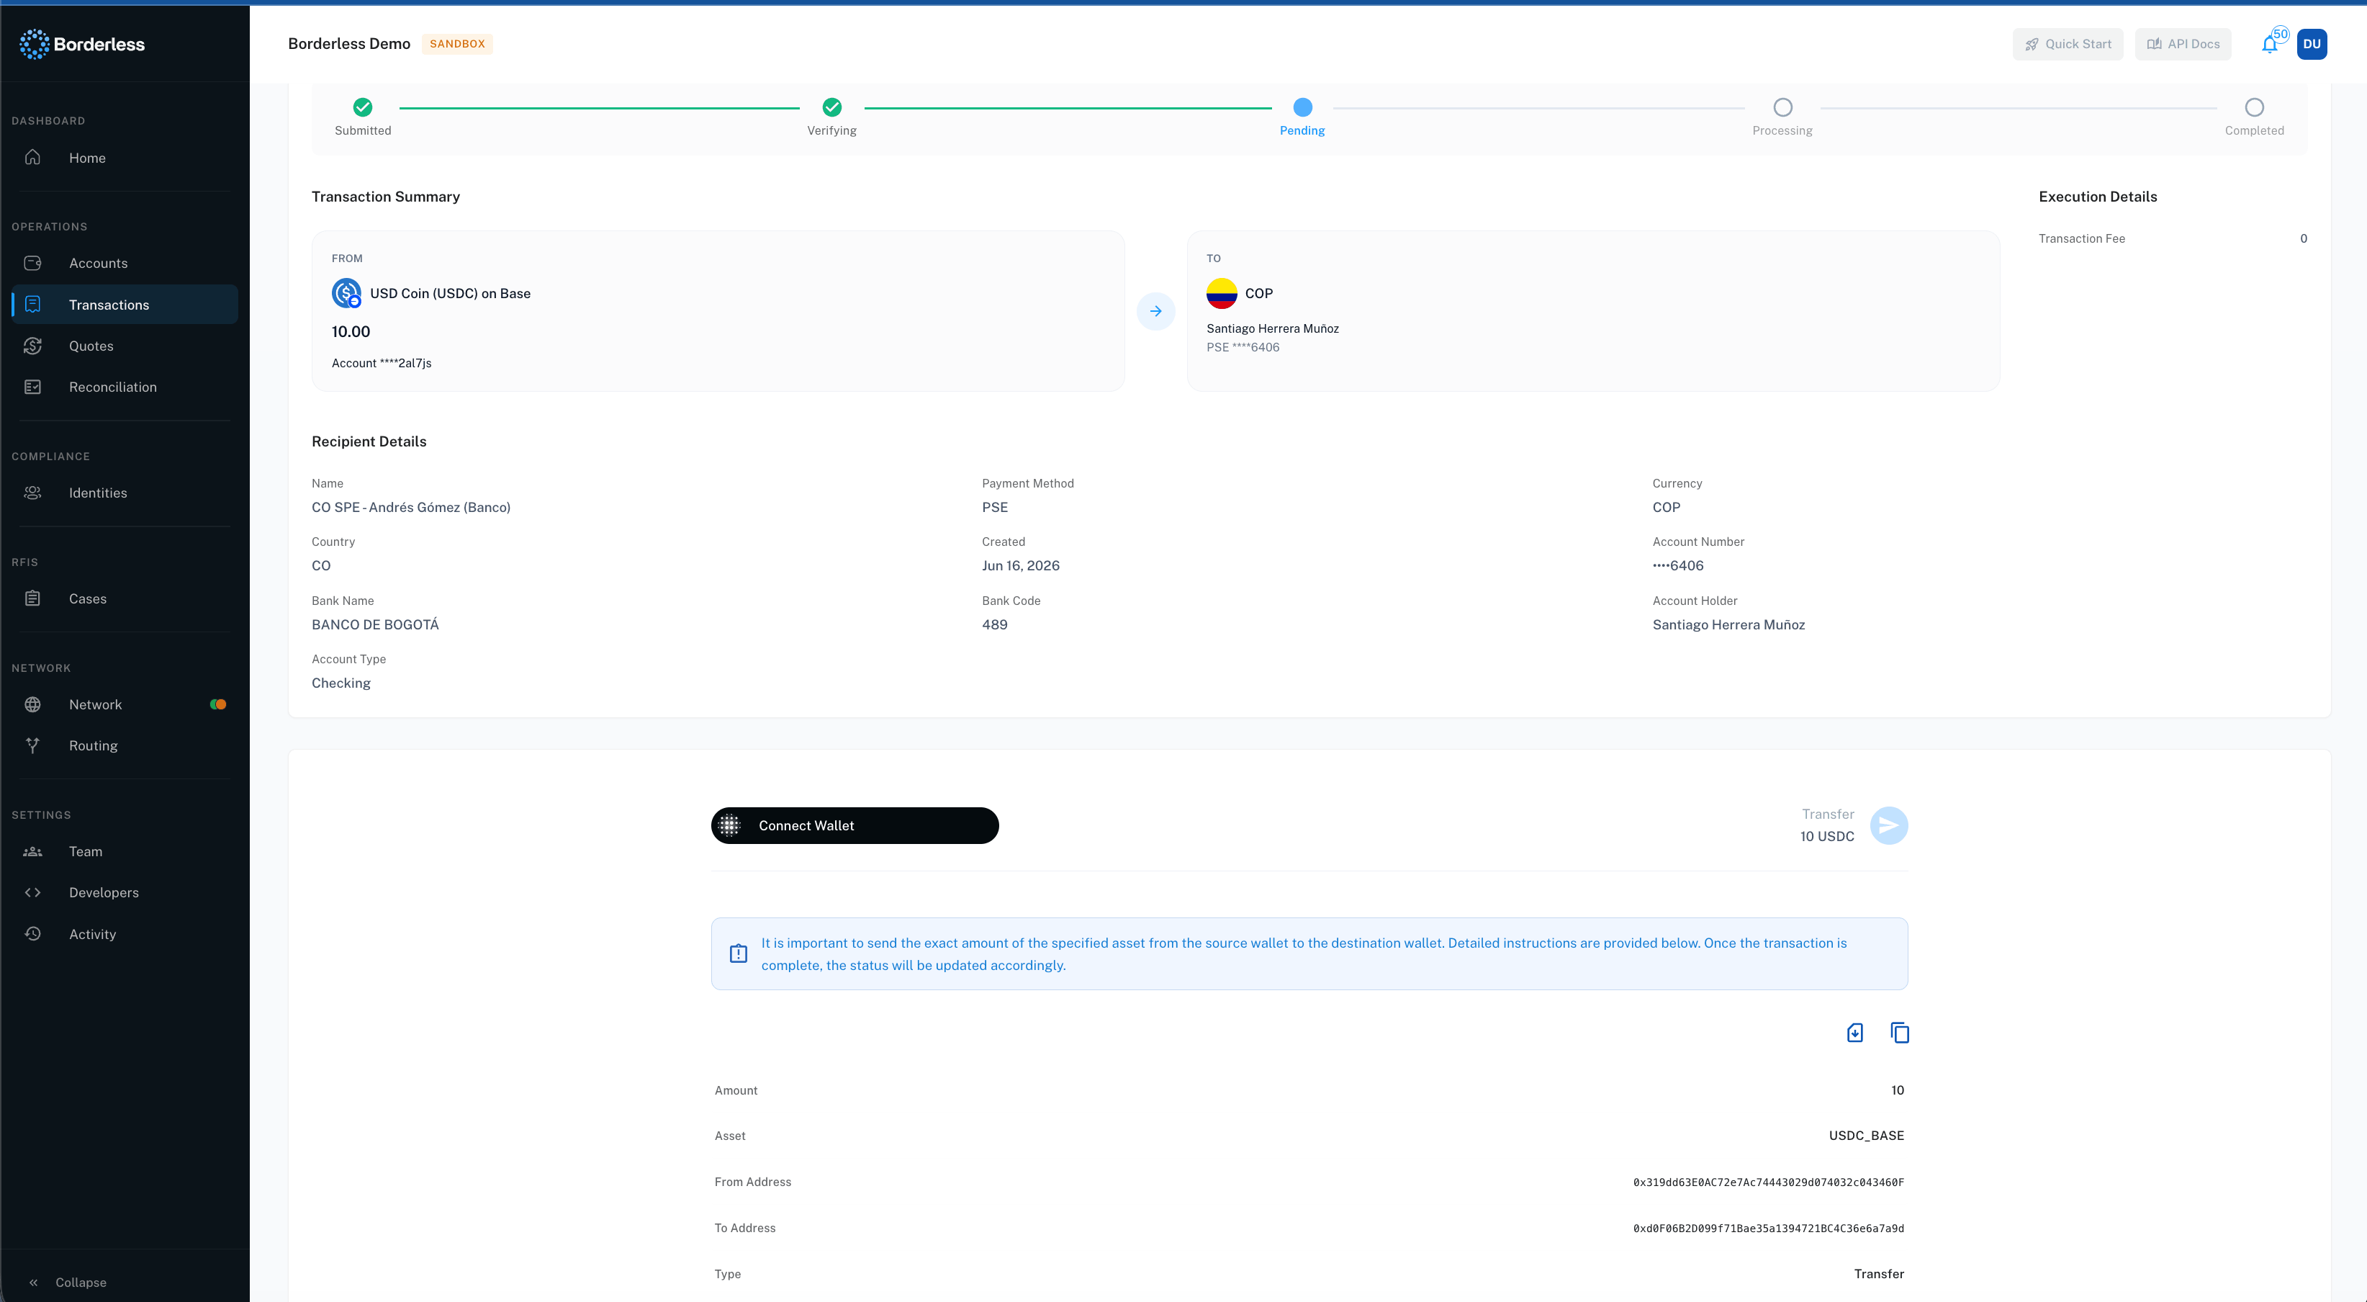2367x1302 pixels.
Task: Copy the transfer instructions
Action: click(x=1899, y=1033)
